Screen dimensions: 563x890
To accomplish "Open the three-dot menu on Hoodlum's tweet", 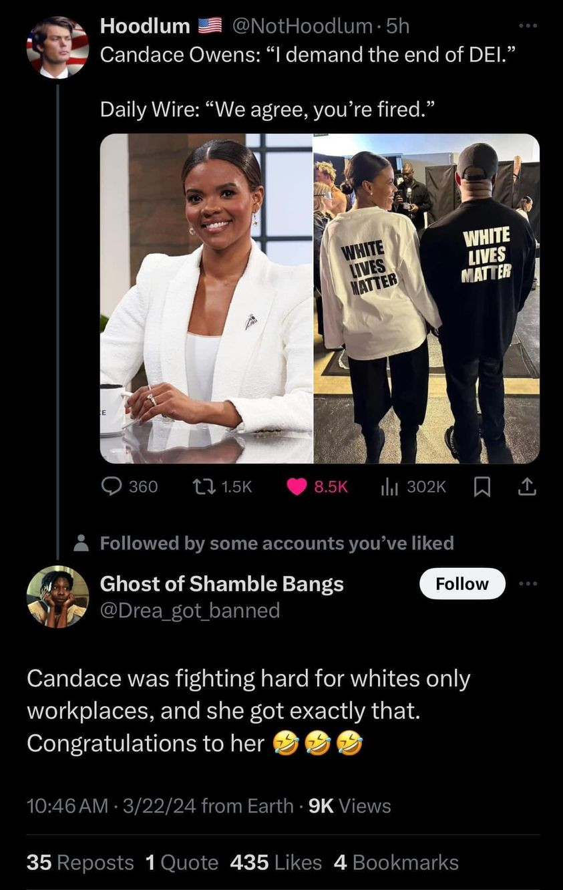I will 528,26.
